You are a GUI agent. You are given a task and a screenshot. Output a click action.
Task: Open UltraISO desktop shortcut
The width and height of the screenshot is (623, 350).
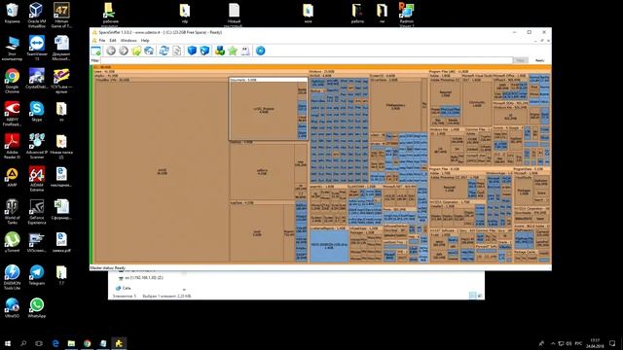click(12, 307)
